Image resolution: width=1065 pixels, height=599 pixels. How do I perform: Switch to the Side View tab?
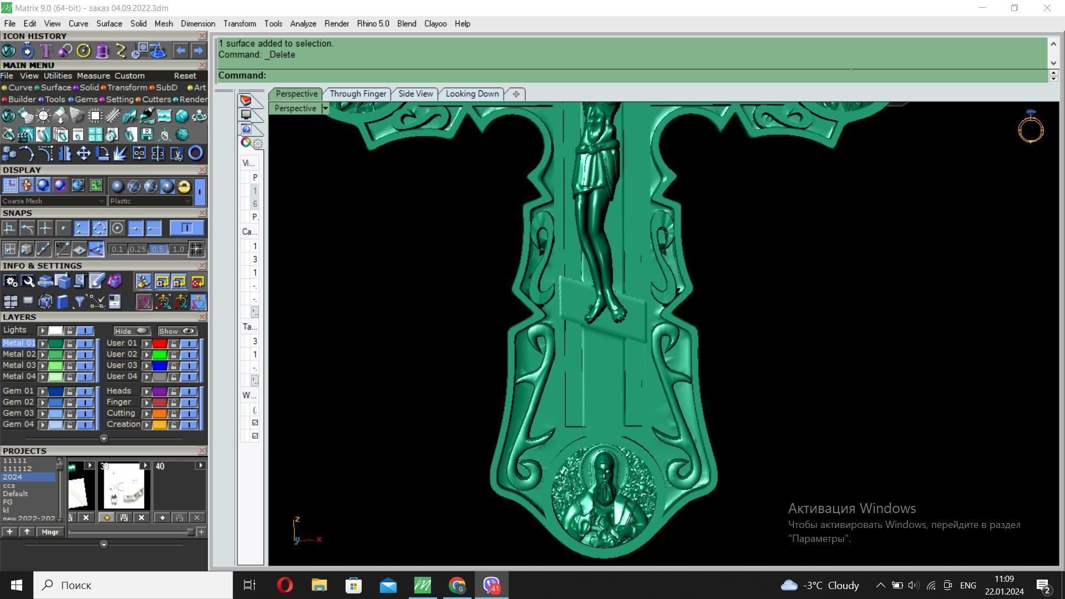tap(415, 94)
